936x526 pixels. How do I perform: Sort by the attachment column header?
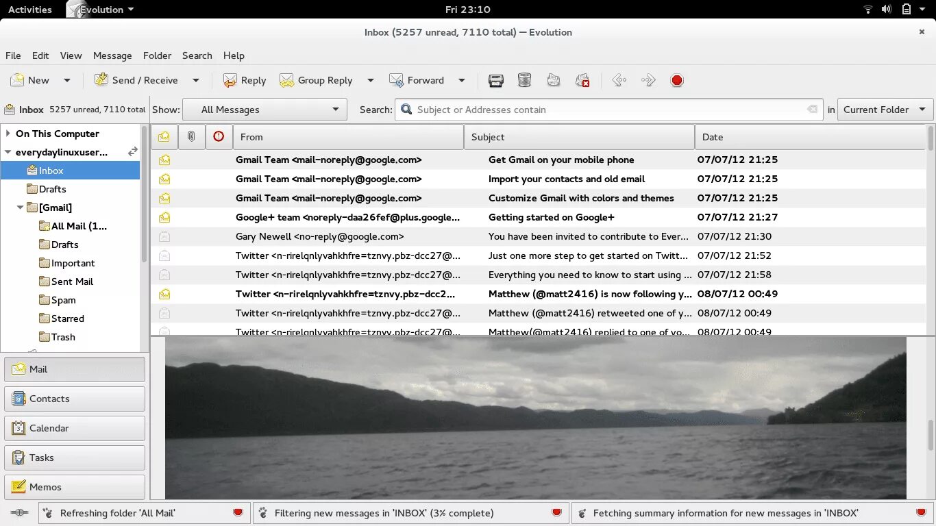pos(191,137)
